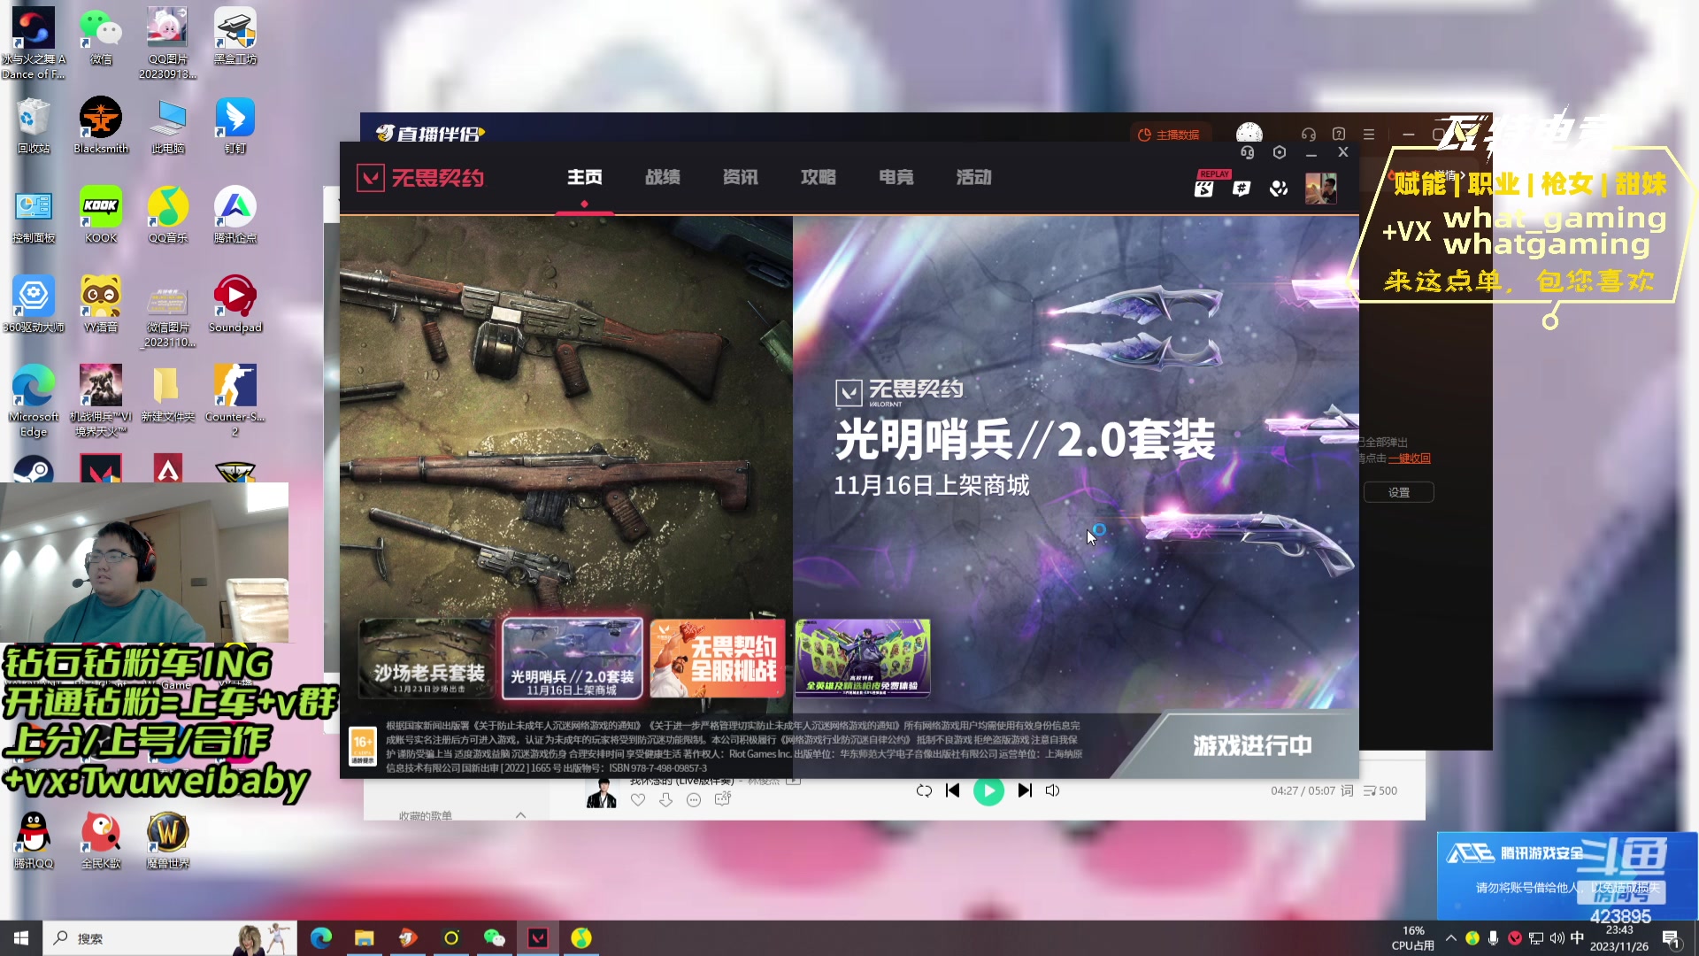Open YY语音 desktop shortcut
Image resolution: width=1699 pixels, height=956 pixels.
coord(101,305)
